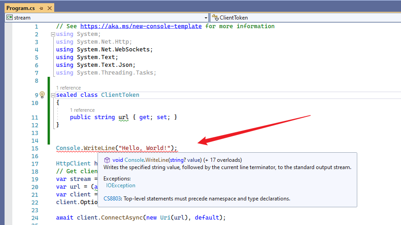Viewport: 401px width, 225px height.
Task: Click the ClientToken class icon in navigation bar
Action: pyautogui.click(x=215, y=18)
